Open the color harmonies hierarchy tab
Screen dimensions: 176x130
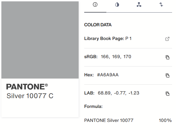click(139, 4)
